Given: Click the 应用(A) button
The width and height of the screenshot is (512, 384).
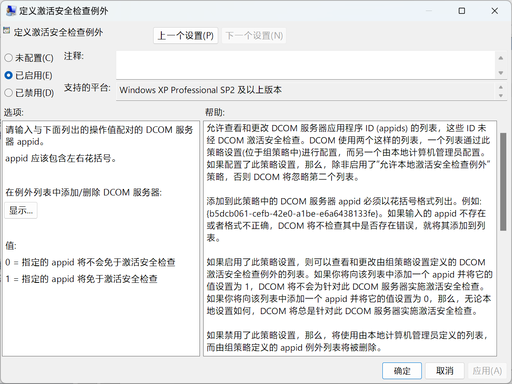Looking at the screenshot, I should (487, 371).
